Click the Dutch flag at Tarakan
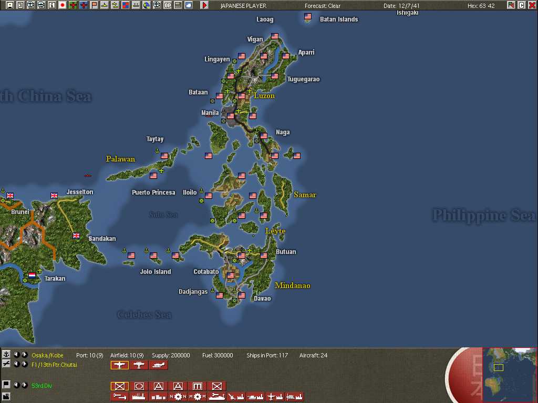Image resolution: width=538 pixels, height=403 pixels. coord(32,275)
